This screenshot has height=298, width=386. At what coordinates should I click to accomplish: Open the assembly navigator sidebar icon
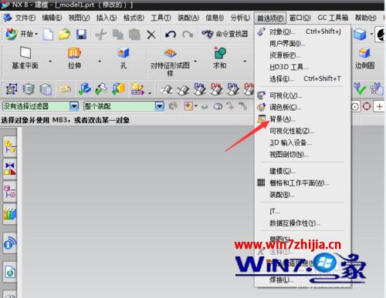pyautogui.click(x=10, y=146)
